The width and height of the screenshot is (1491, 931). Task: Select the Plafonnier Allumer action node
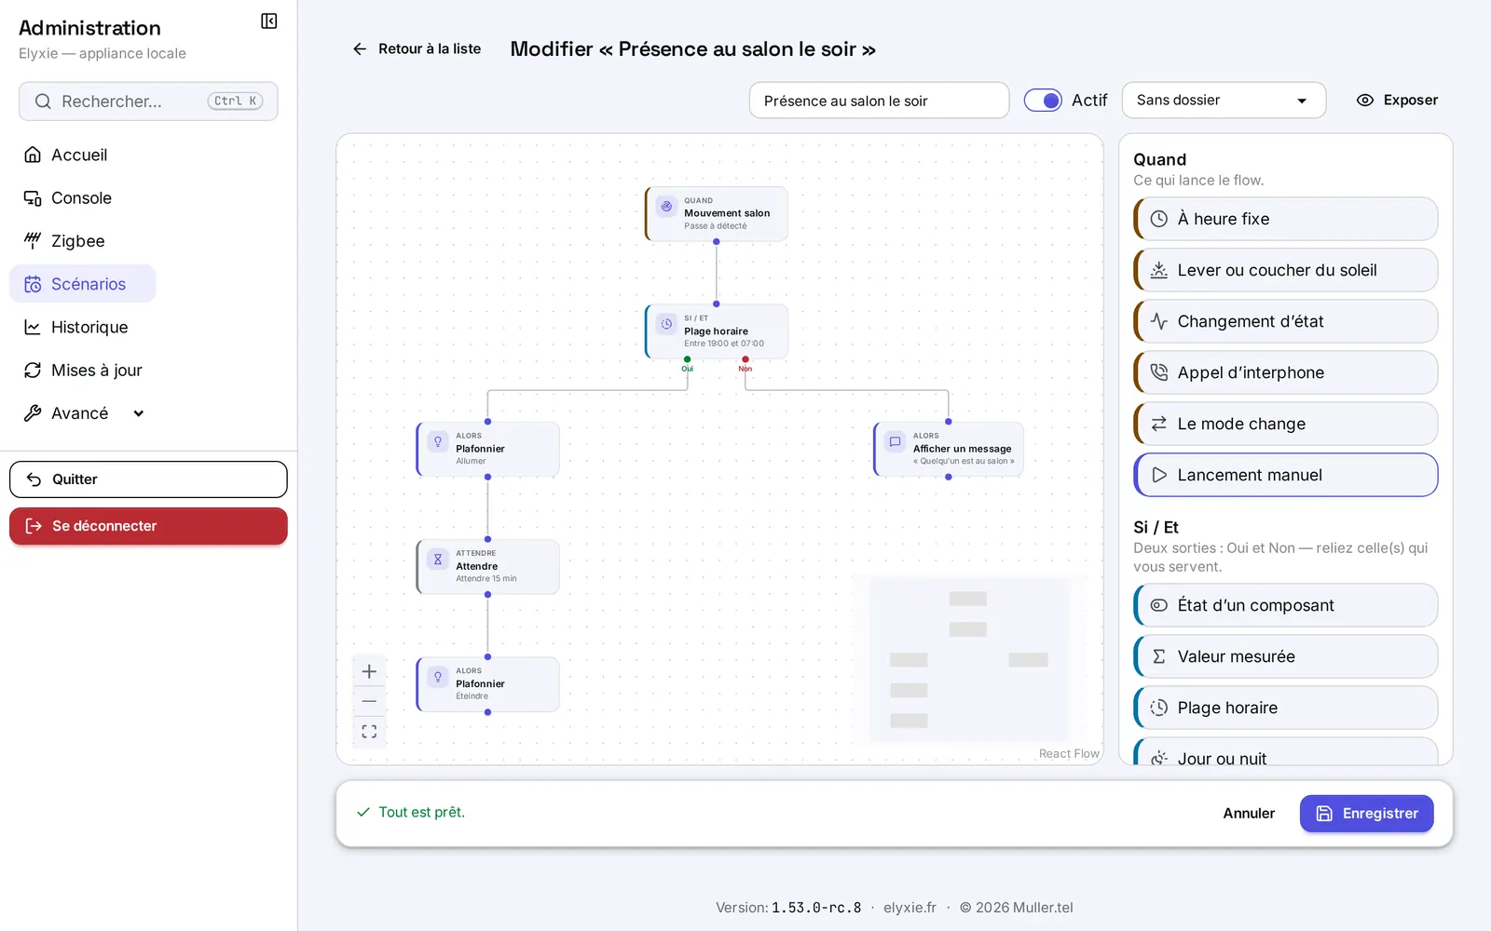pyautogui.click(x=487, y=449)
